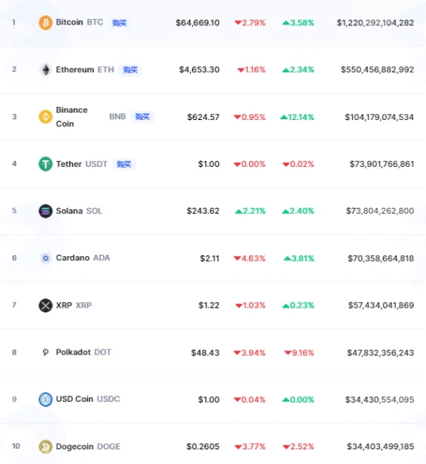
Task: Select the black XRP logo icon
Action: (x=45, y=305)
